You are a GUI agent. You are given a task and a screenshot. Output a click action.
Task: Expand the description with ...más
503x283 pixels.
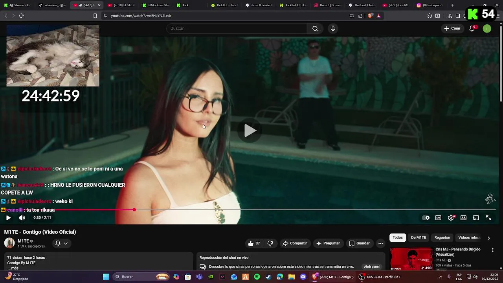pyautogui.click(x=13, y=268)
